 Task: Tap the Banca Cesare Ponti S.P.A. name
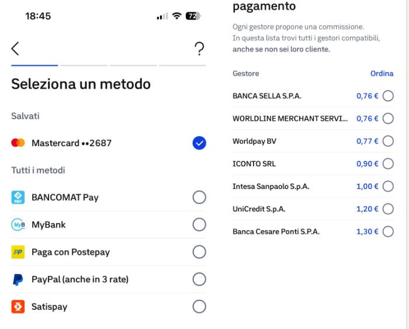click(276, 231)
